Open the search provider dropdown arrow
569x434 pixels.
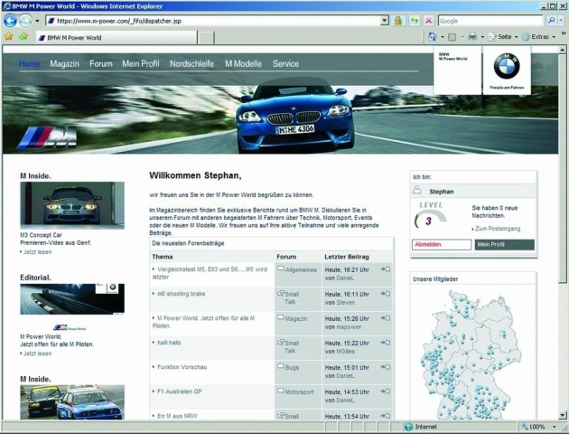pyautogui.click(x=562, y=21)
